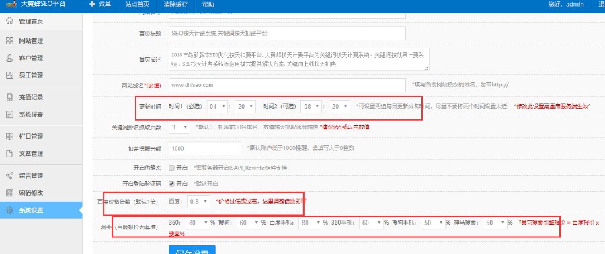Click the 员工管理 staff icon

(9, 76)
